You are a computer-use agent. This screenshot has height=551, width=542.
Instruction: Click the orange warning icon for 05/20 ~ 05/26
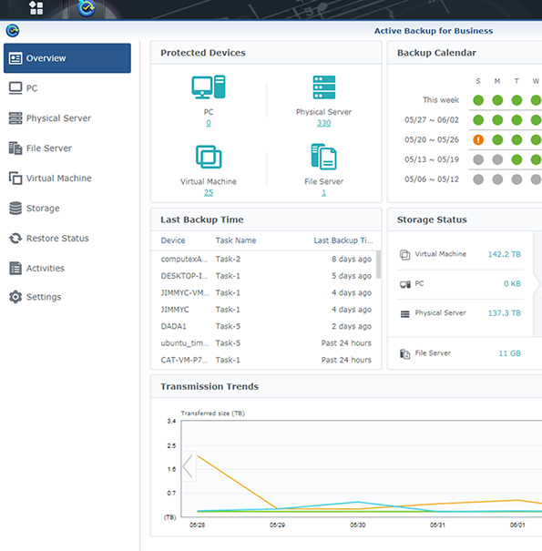click(x=478, y=140)
